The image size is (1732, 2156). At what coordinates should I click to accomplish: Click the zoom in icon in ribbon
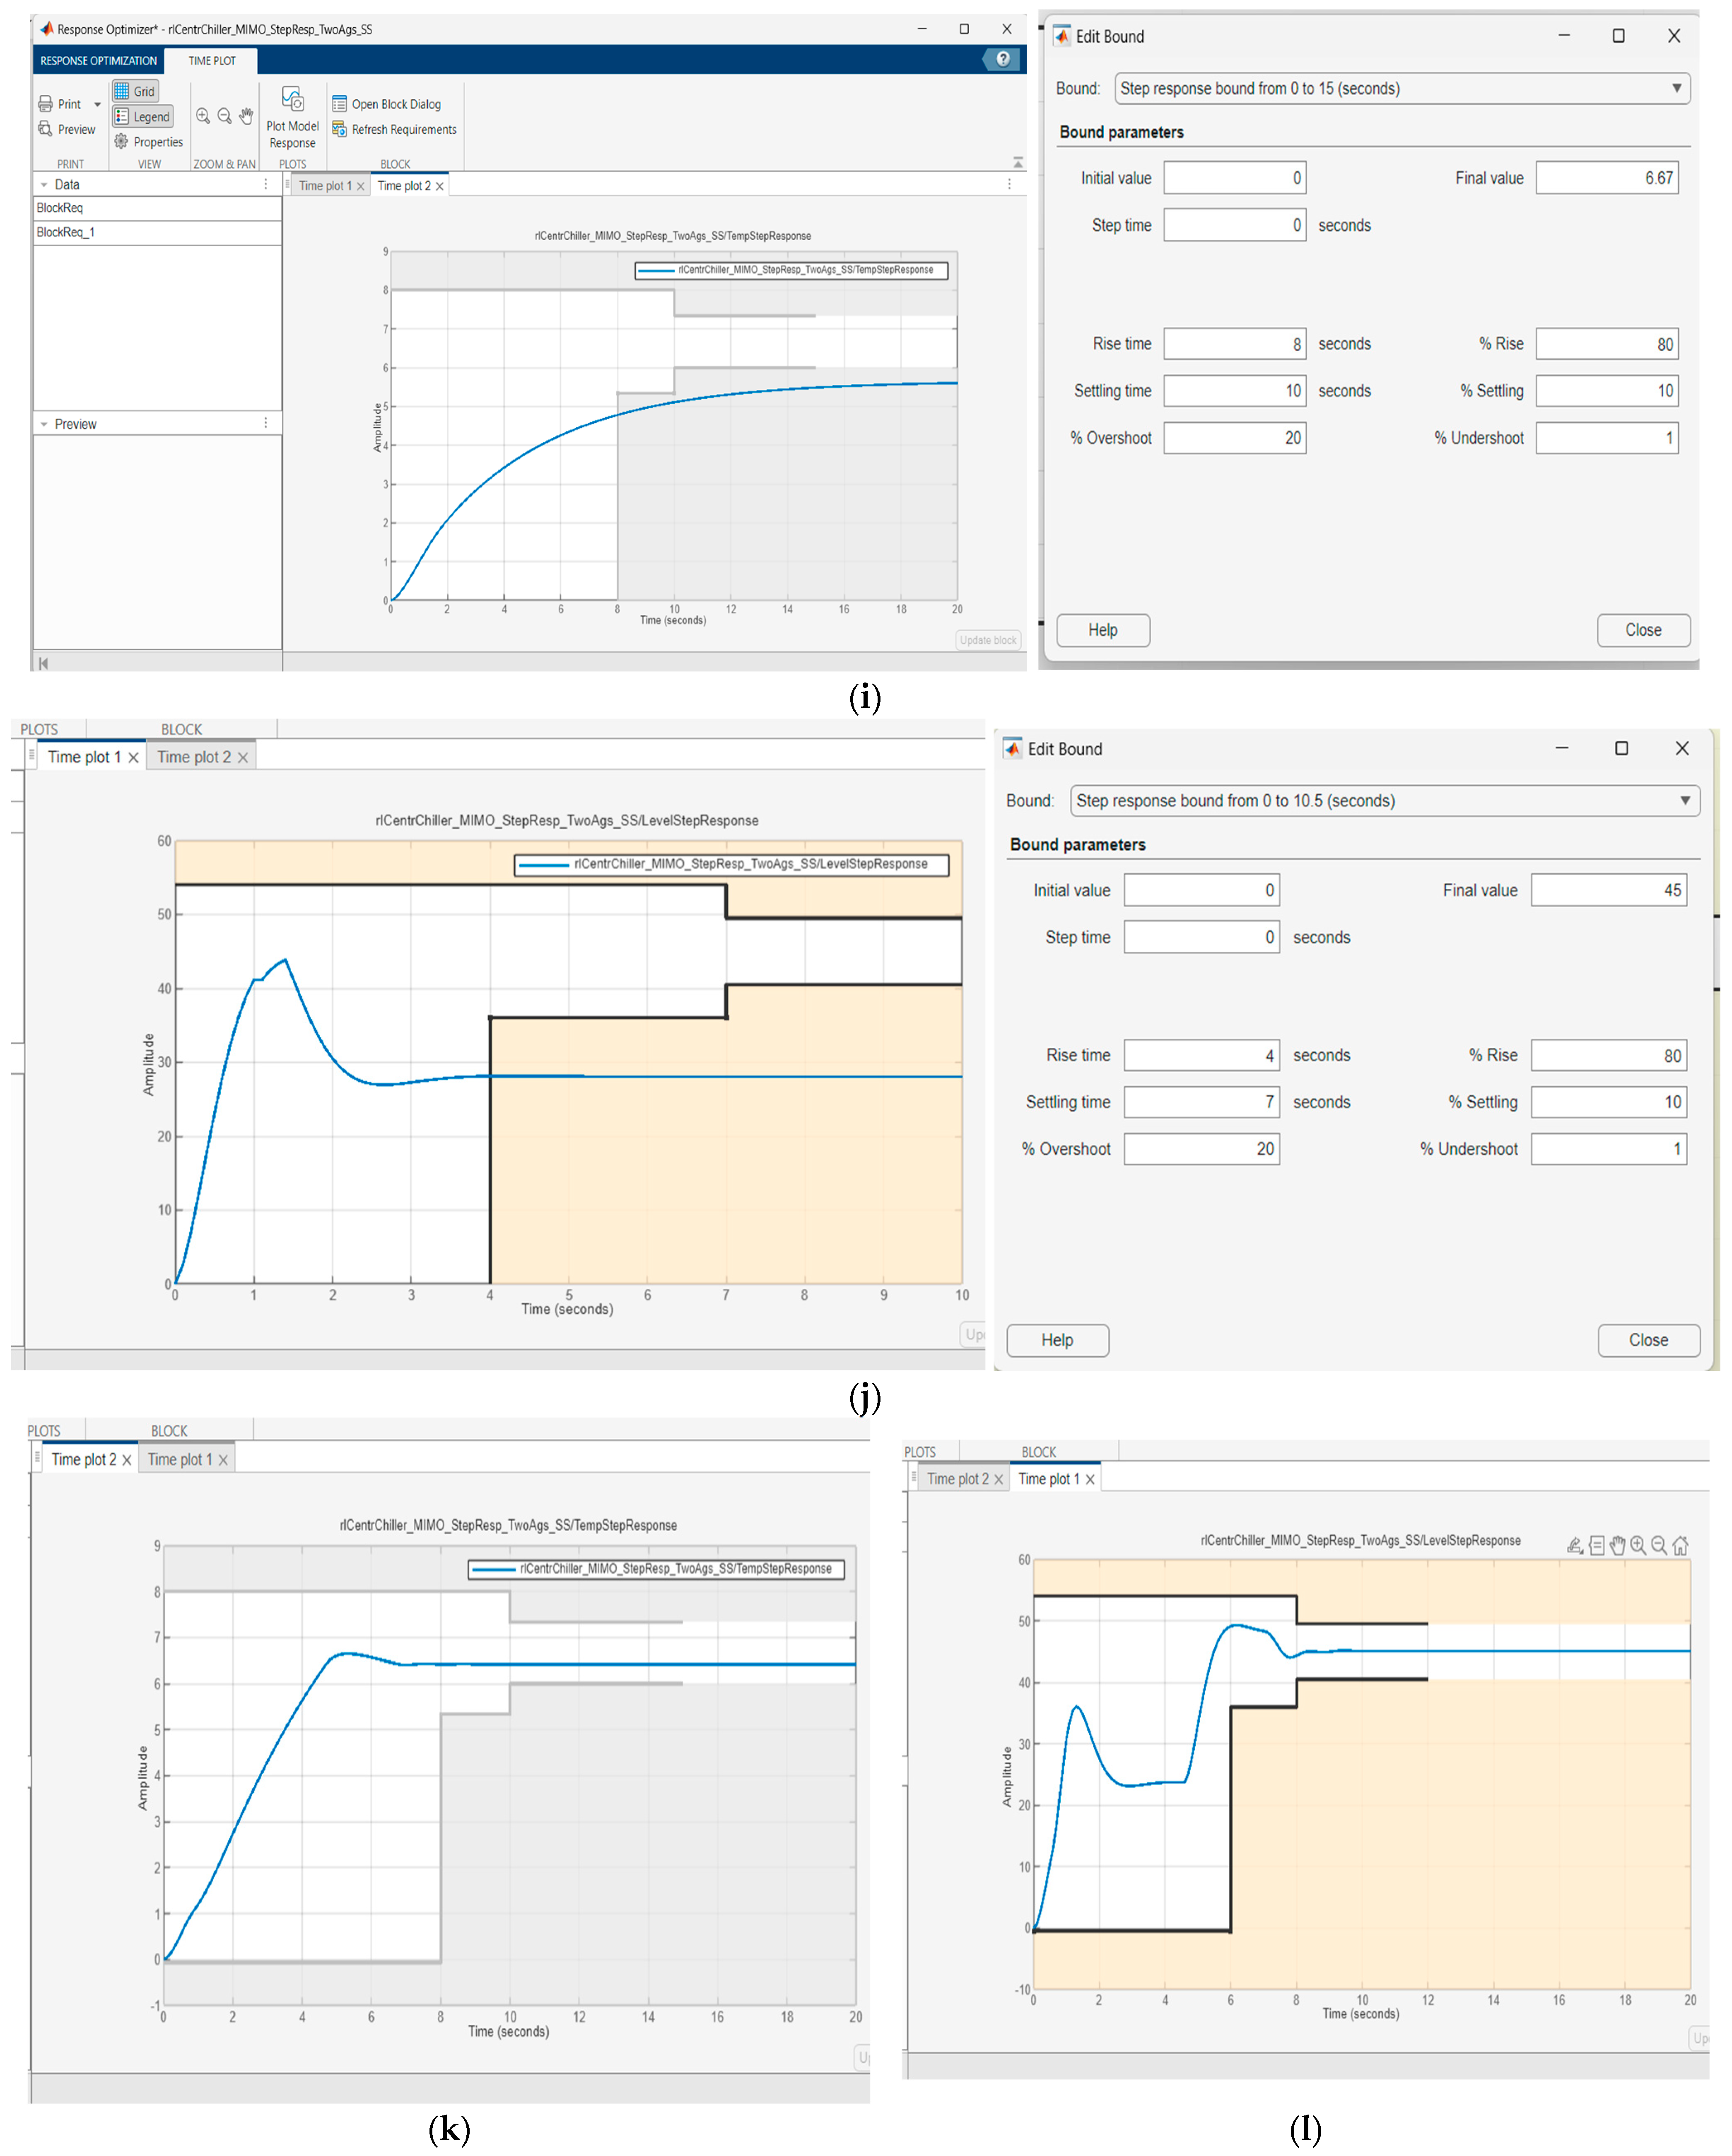pyautogui.click(x=203, y=116)
